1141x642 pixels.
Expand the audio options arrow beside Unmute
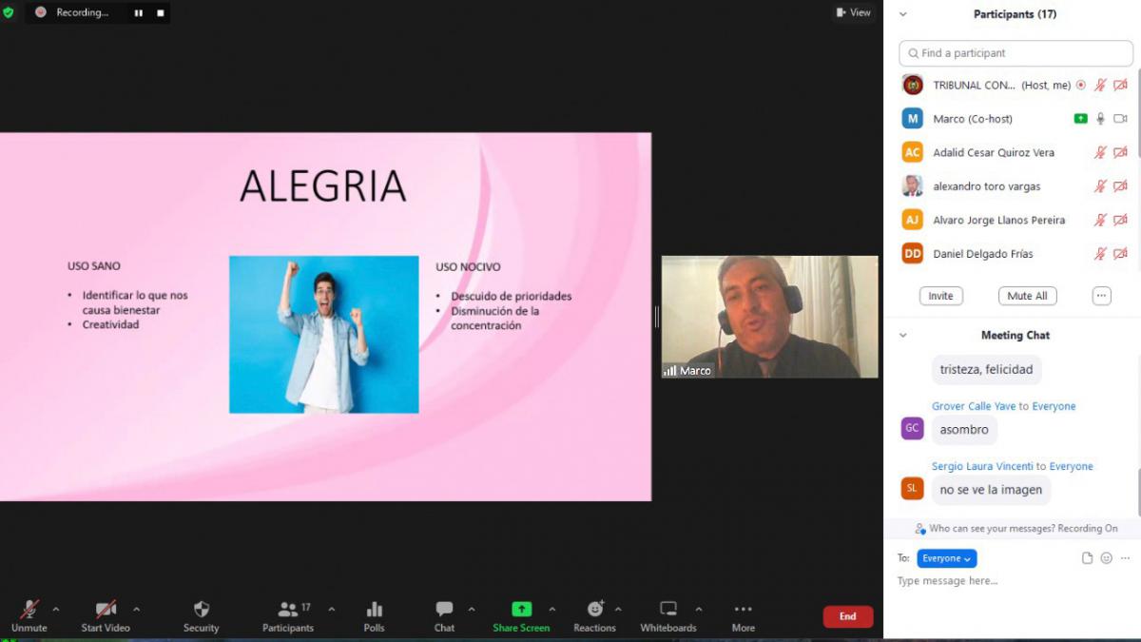coord(56,609)
